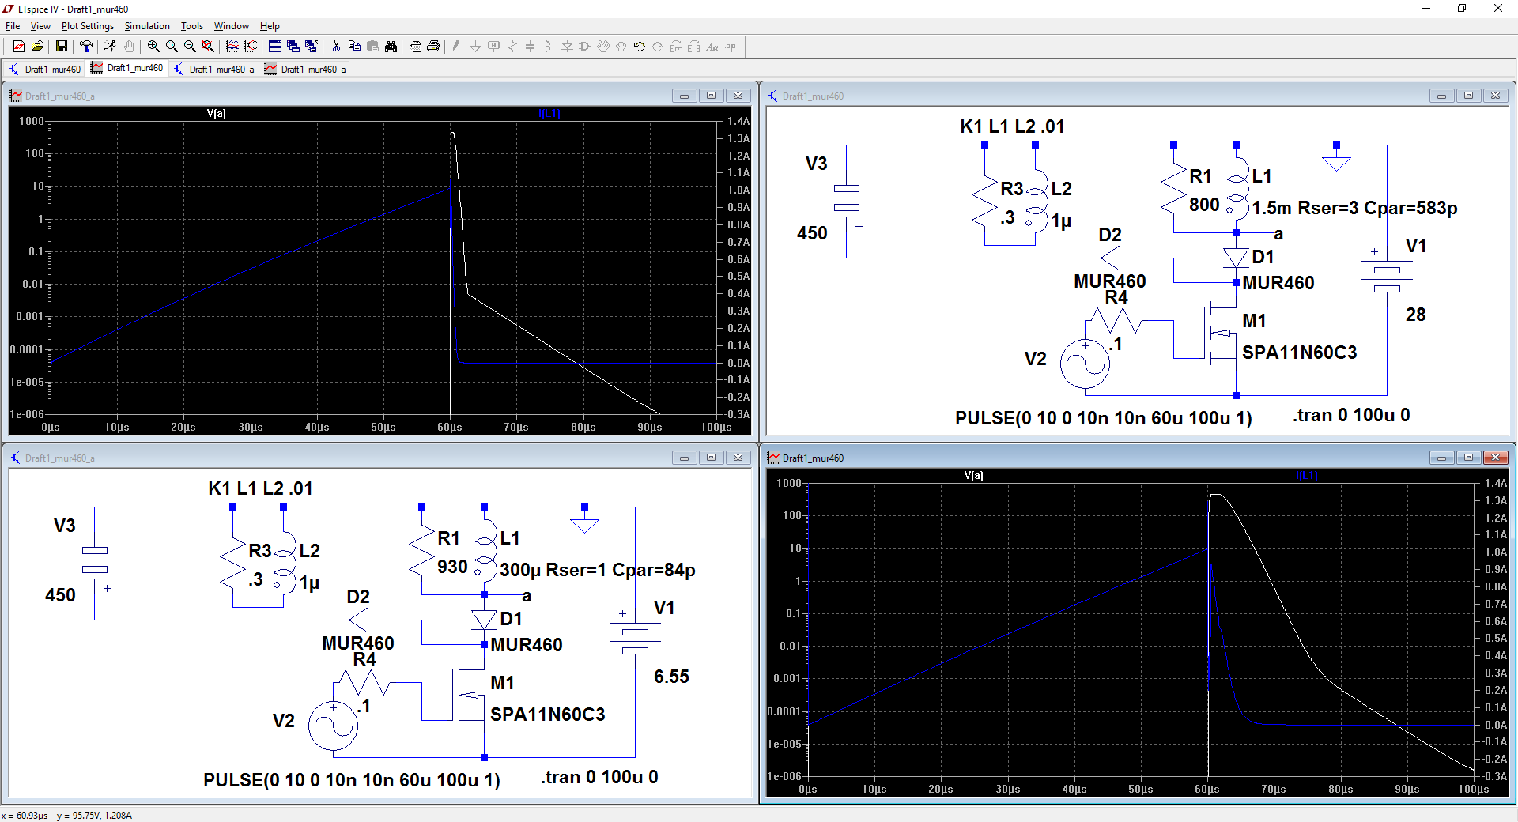
Task: Click PULSE text in bottom-left schematic
Action: click(x=352, y=780)
